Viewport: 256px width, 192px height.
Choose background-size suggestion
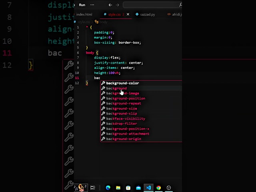(x=141, y=108)
